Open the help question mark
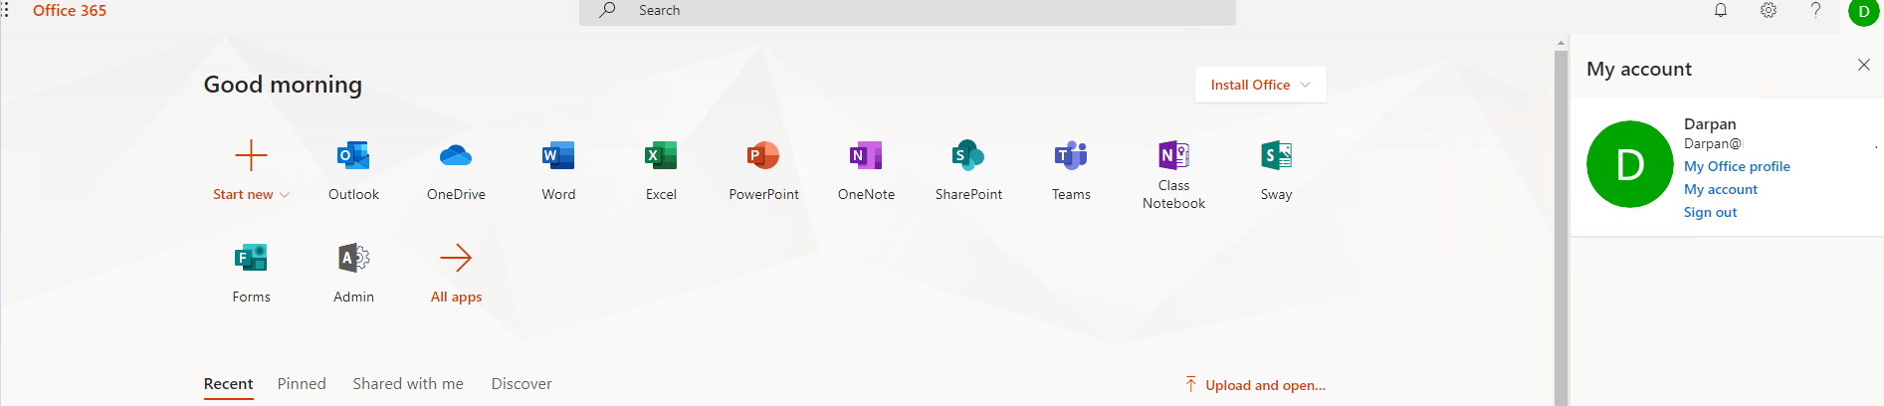The image size is (1884, 406). tap(1815, 10)
